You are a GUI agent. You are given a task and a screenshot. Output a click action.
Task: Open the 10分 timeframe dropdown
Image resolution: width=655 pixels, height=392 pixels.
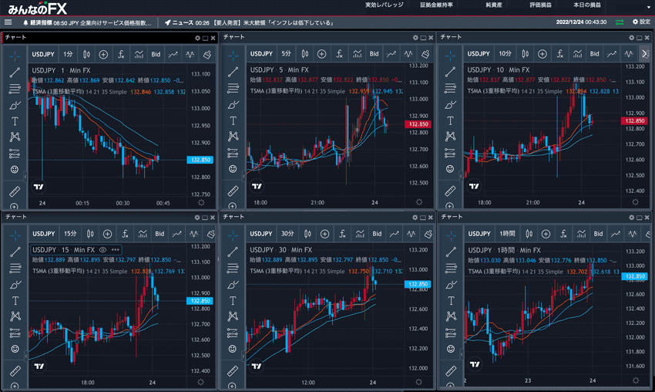(505, 53)
